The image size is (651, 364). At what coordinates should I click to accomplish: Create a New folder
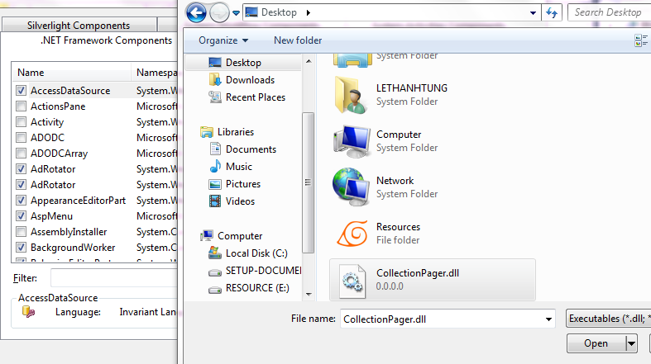pos(298,40)
